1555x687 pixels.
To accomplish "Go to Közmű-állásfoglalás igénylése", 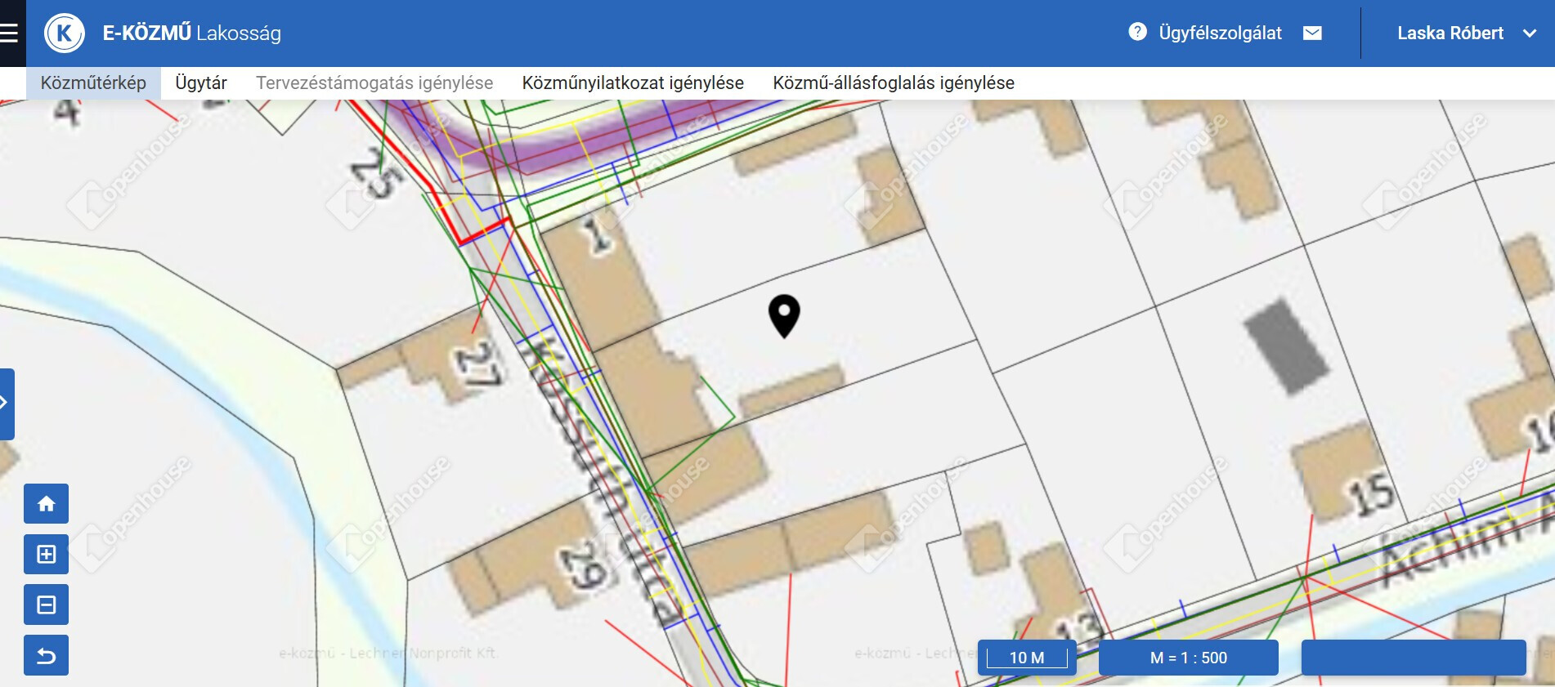I will pyautogui.click(x=894, y=83).
